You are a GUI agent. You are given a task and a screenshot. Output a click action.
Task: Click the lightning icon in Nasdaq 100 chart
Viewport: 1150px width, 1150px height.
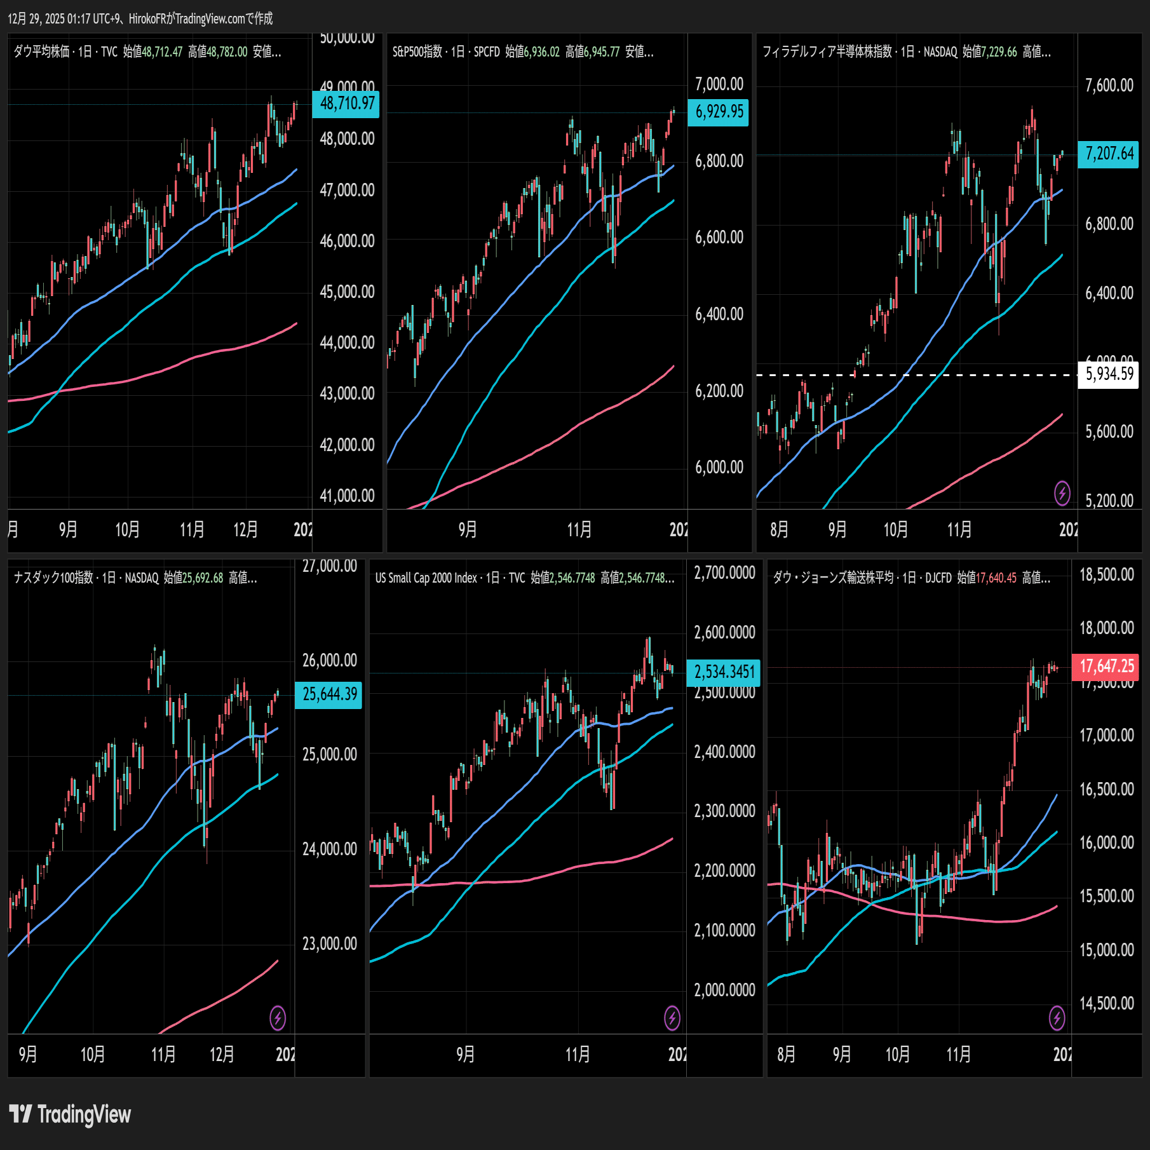coord(278,1018)
